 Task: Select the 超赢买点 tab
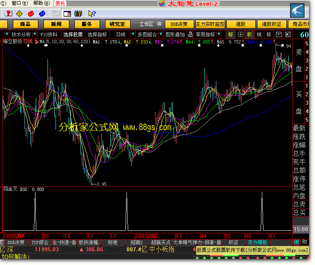(x=161, y=242)
